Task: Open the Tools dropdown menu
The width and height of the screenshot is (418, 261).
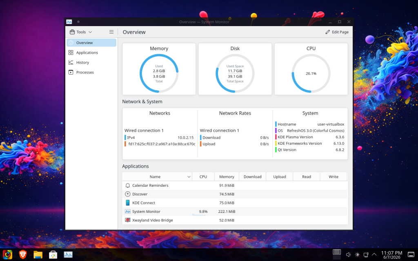Action: coord(81,32)
